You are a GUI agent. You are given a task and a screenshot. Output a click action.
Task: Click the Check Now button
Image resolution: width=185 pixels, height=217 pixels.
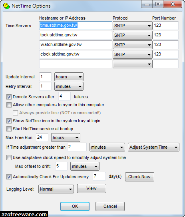[139, 177]
